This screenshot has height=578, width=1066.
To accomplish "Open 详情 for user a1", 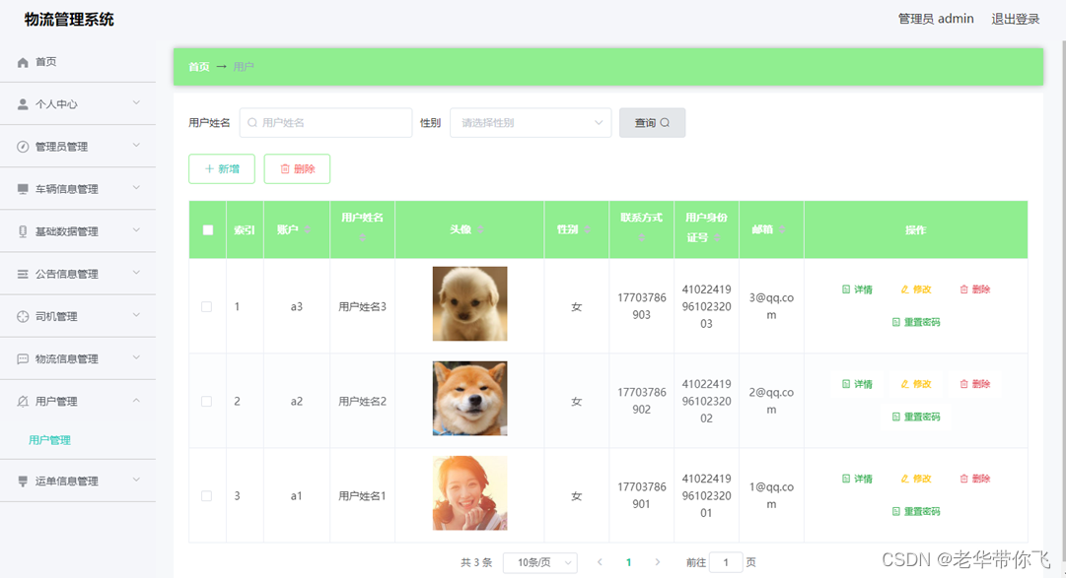I will (857, 479).
